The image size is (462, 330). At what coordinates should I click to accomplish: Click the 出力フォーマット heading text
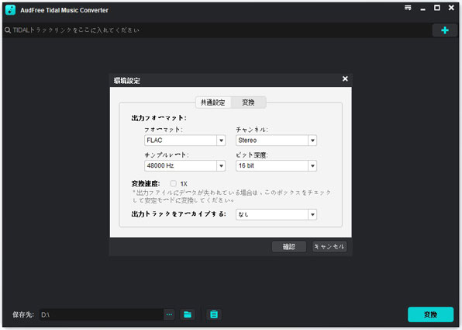click(159, 118)
